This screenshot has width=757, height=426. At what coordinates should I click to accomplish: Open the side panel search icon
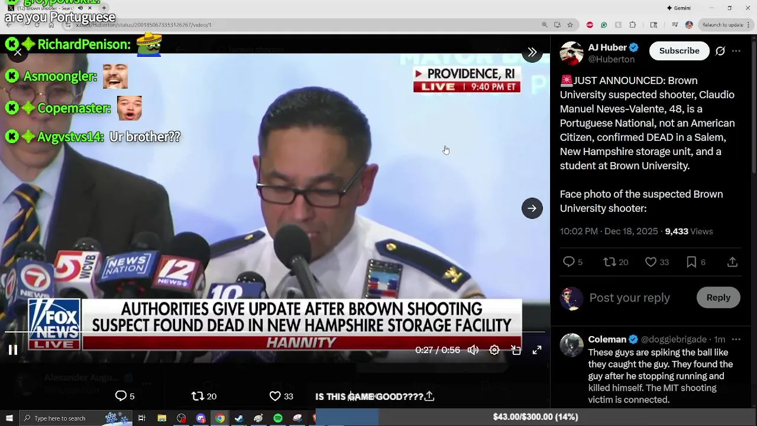coord(654,25)
